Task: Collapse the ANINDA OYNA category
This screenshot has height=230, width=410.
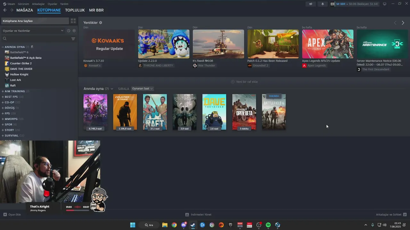Action: pos(3,47)
